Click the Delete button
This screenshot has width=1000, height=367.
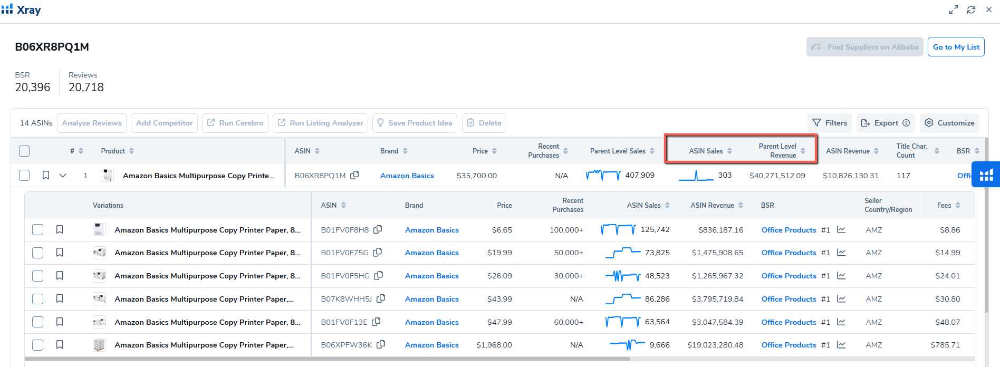pos(484,123)
